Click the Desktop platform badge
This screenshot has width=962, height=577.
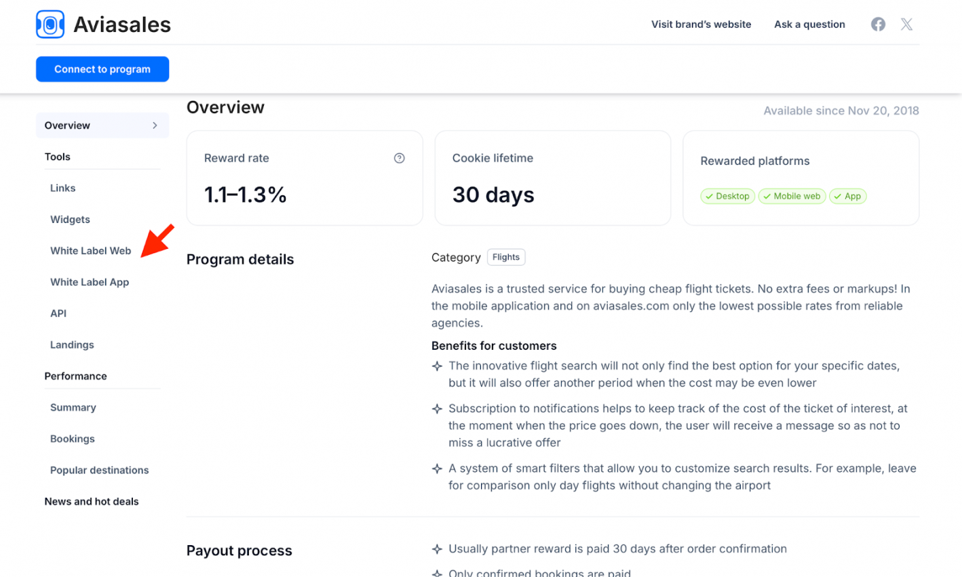[x=727, y=196]
